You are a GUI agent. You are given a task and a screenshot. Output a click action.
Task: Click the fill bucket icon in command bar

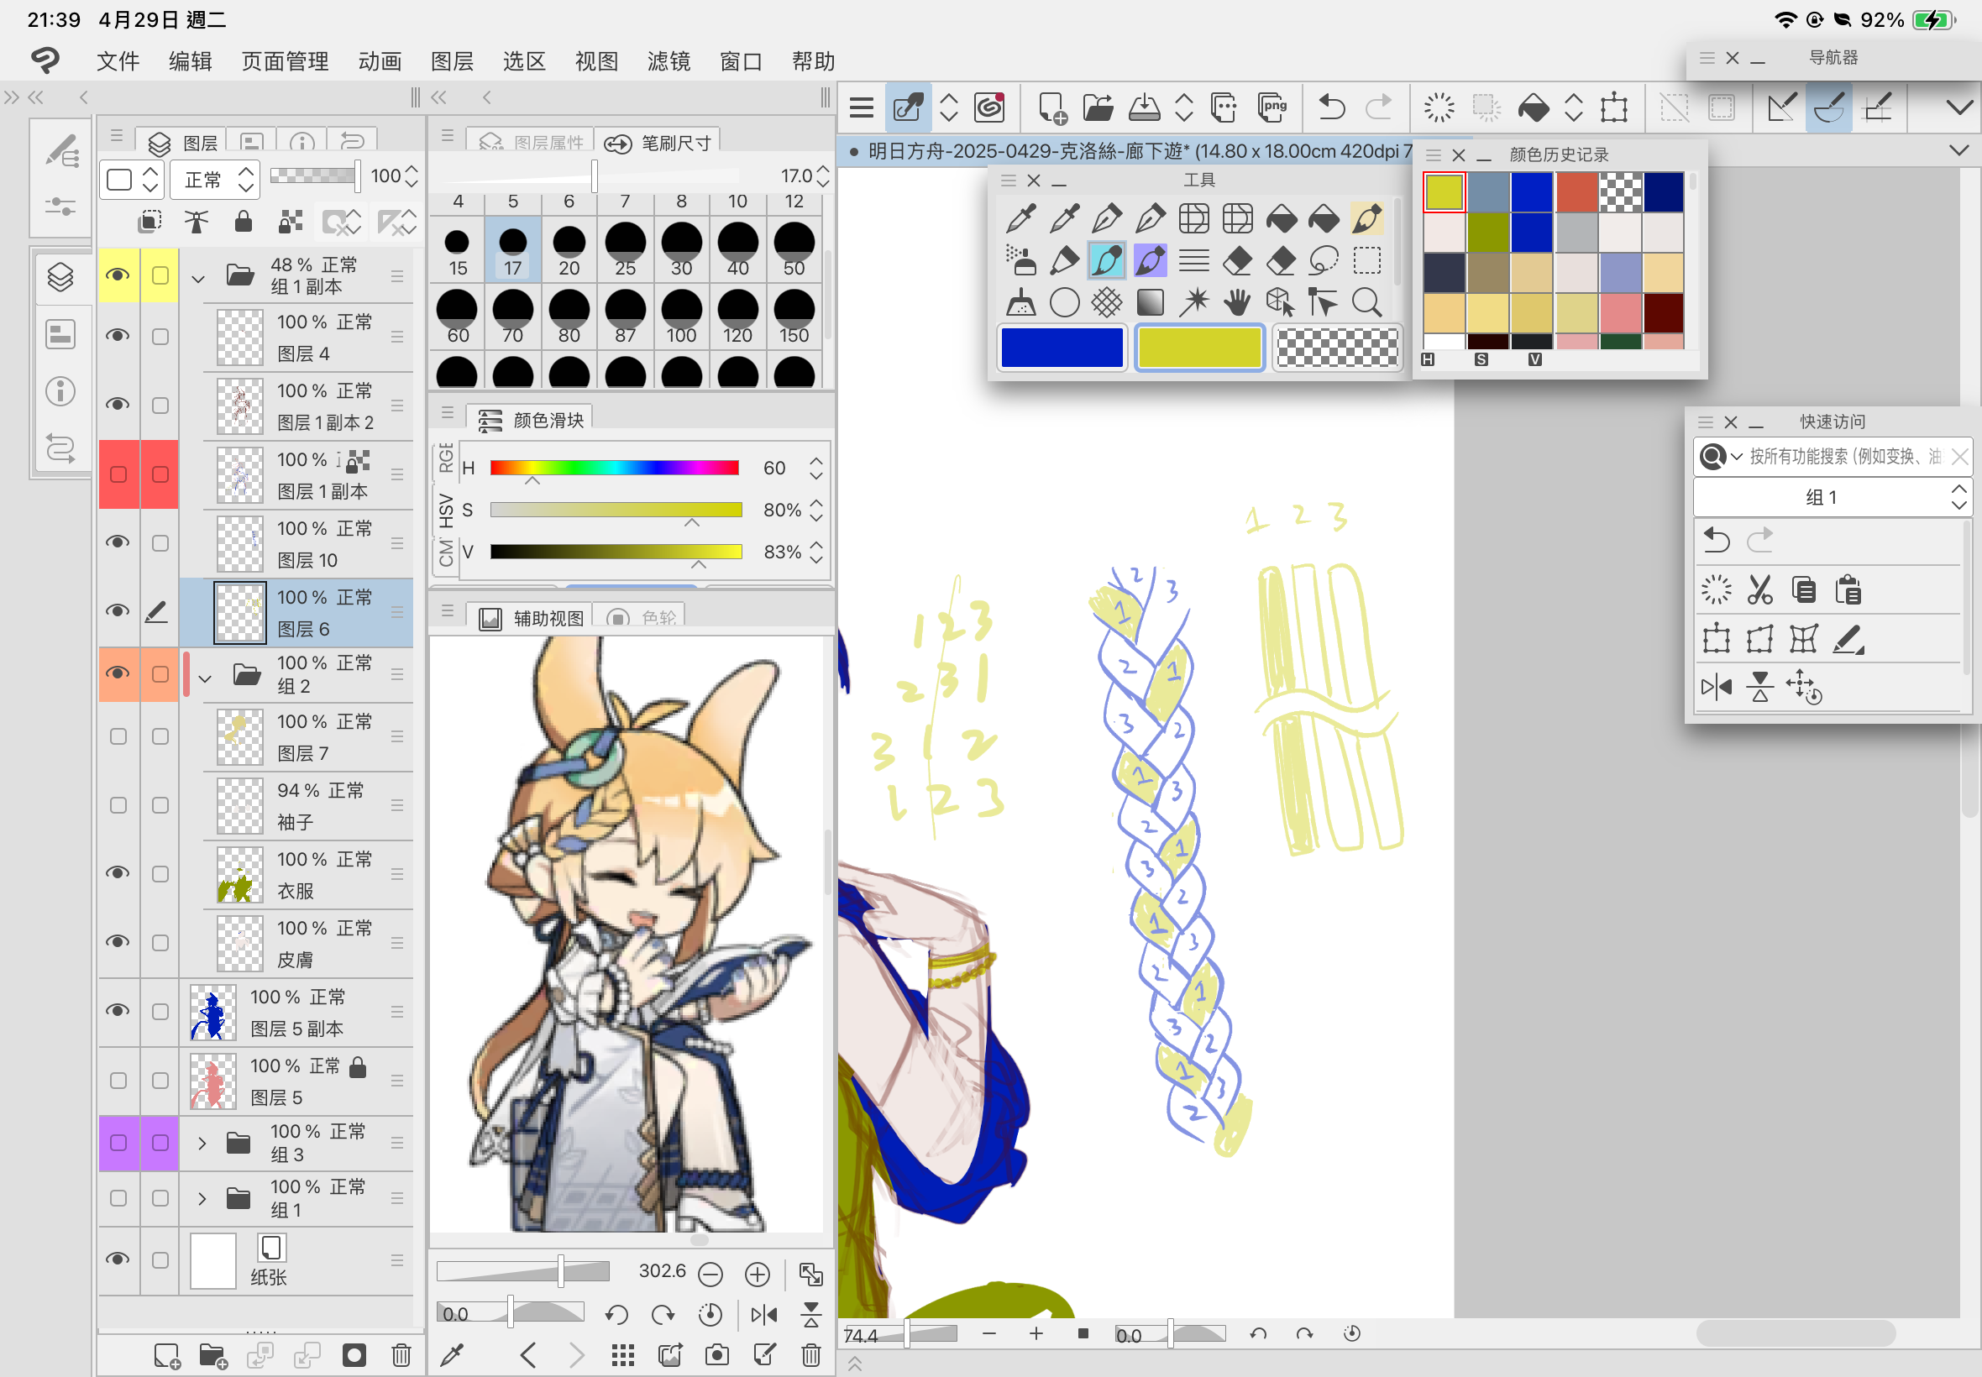click(1533, 107)
